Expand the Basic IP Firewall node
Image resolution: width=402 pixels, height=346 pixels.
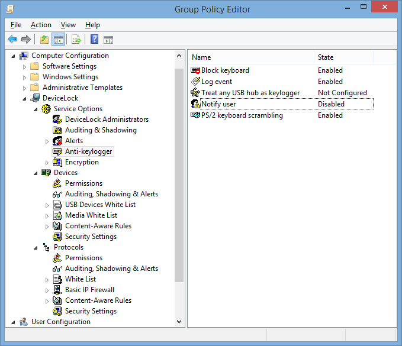[x=47, y=290]
